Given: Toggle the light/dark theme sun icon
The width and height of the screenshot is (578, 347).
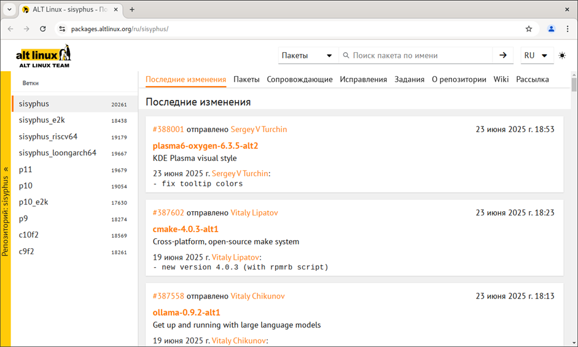Looking at the screenshot, I should click(x=562, y=55).
